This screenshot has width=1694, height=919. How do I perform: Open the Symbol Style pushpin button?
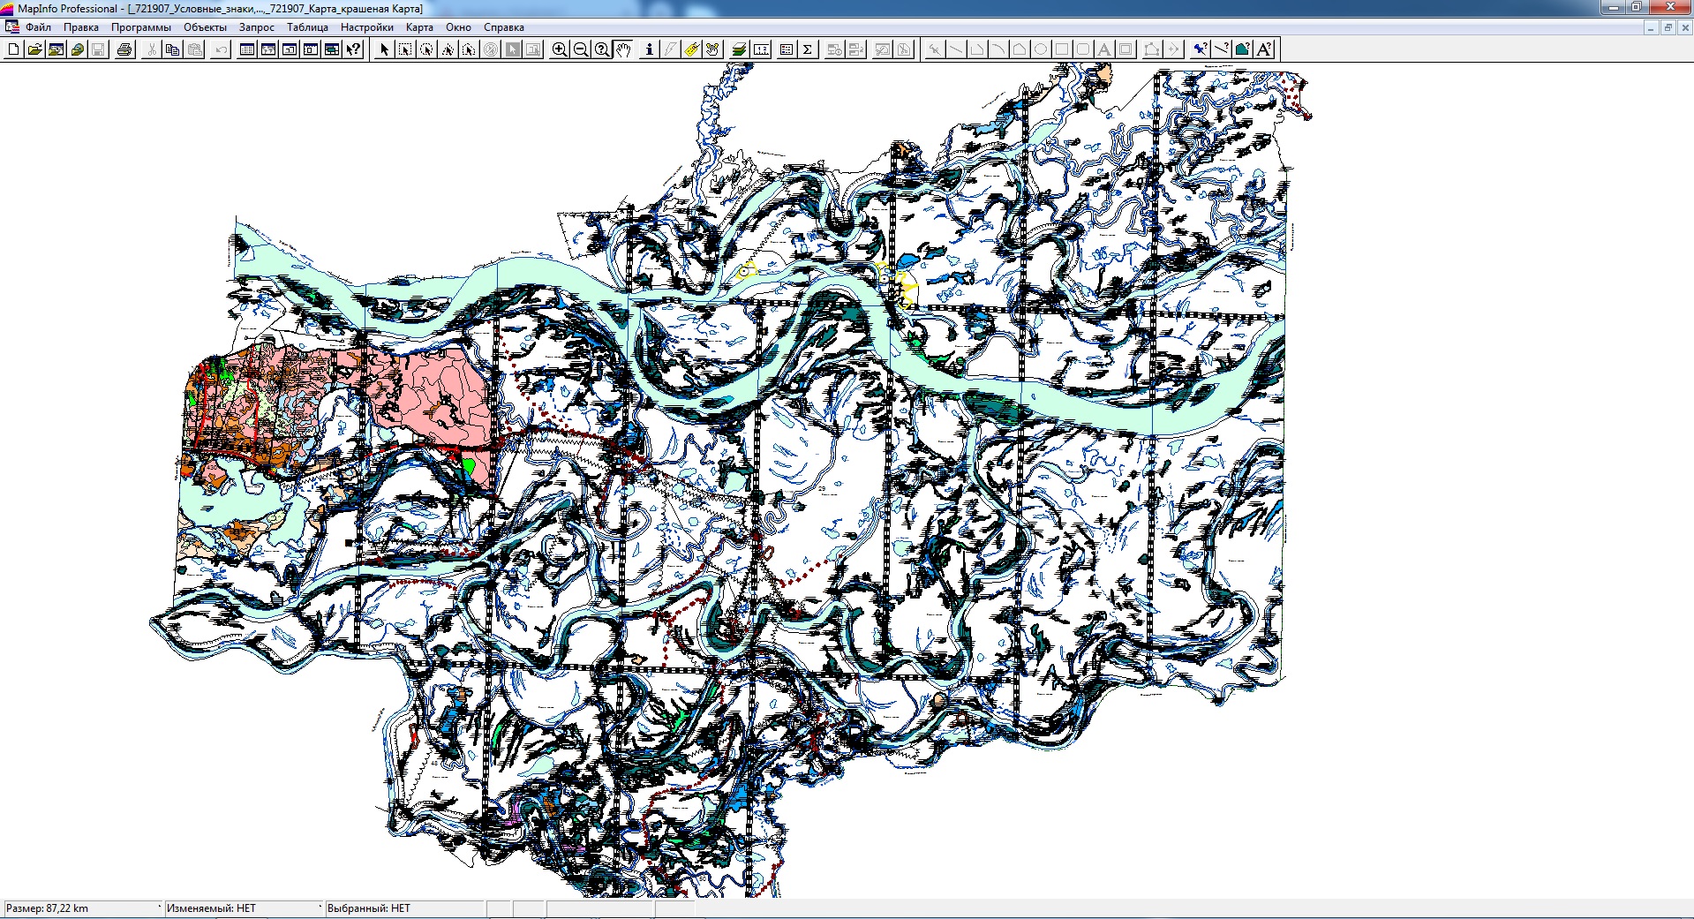click(x=1200, y=49)
